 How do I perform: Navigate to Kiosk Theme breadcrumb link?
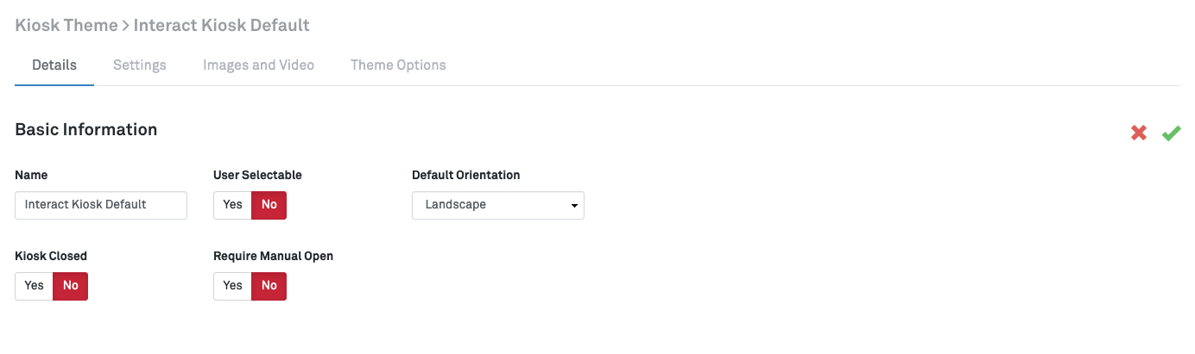click(66, 25)
